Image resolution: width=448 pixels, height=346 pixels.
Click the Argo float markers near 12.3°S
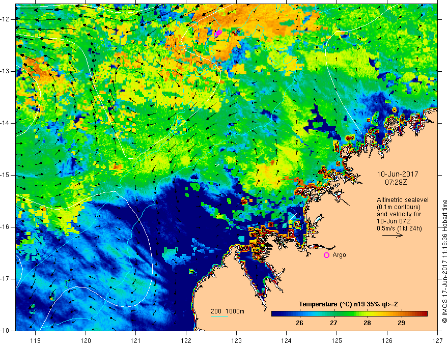[x=218, y=33]
